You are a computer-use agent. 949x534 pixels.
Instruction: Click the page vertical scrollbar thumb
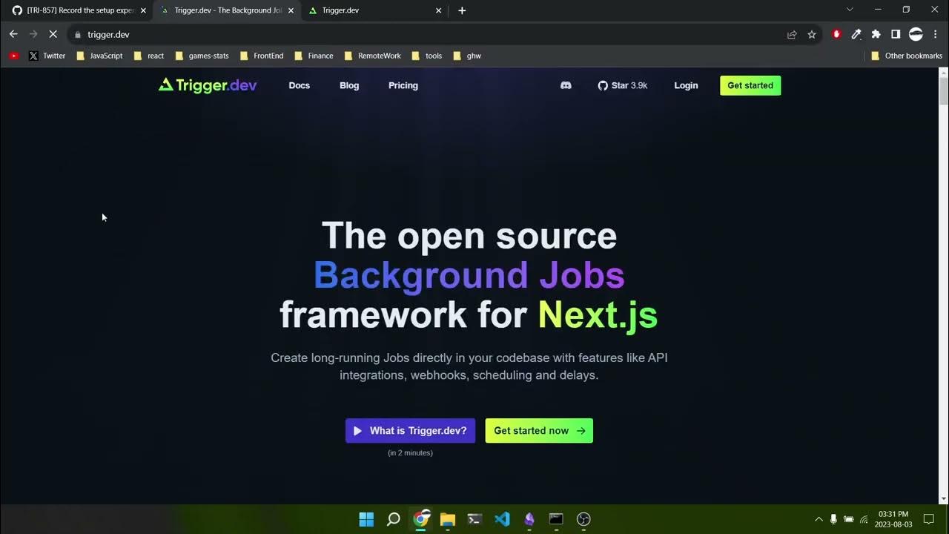(944, 90)
